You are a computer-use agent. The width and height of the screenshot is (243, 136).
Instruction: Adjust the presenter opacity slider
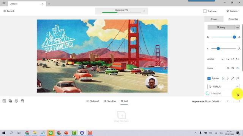[x=224, y=37]
